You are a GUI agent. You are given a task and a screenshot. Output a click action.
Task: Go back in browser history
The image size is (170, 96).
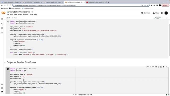2,5
